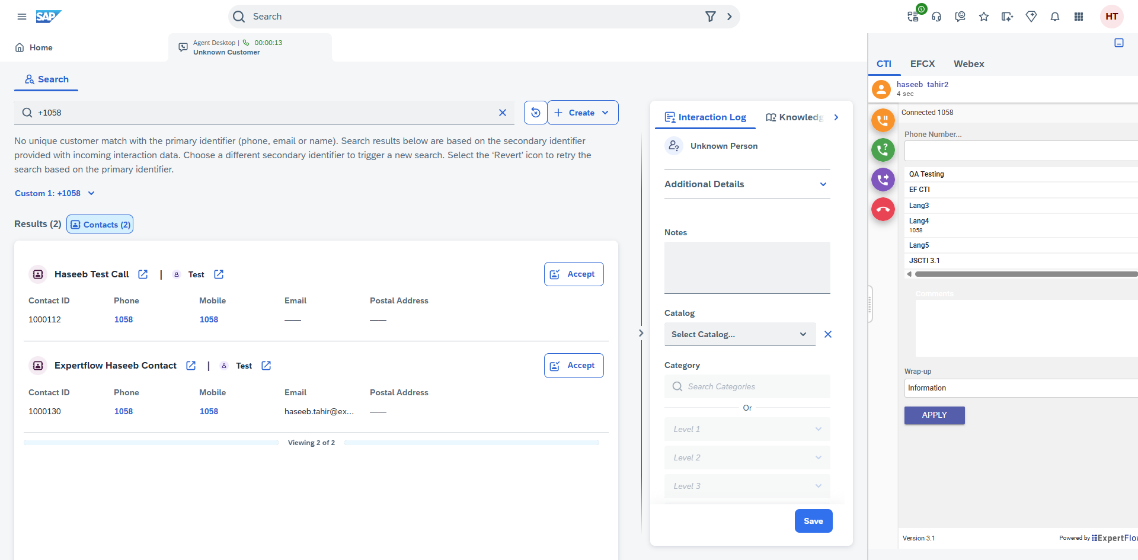Click the green consult call button
The height and width of the screenshot is (560, 1138).
coord(883,149)
